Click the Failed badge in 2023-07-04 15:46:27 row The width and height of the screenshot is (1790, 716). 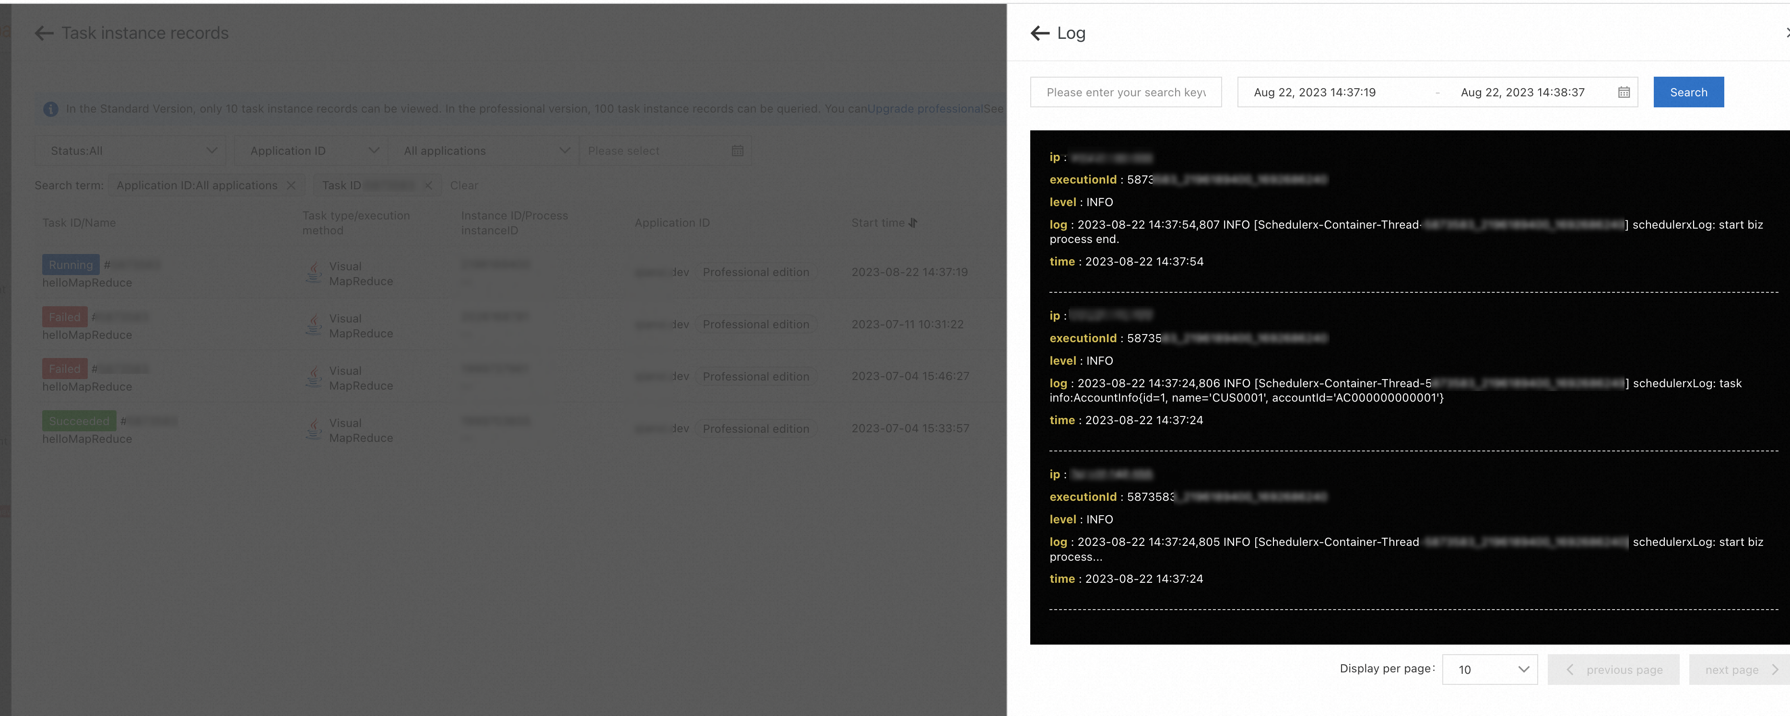click(65, 369)
